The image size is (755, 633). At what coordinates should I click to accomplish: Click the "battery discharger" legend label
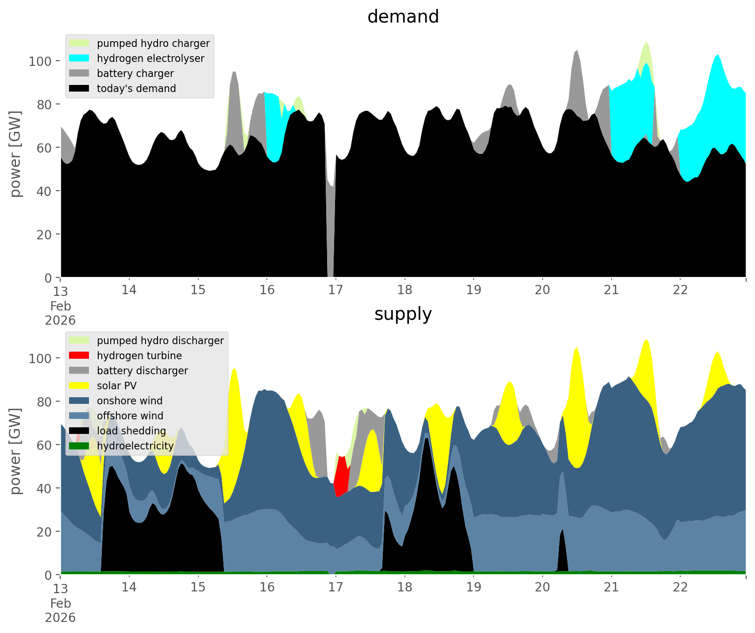point(142,371)
